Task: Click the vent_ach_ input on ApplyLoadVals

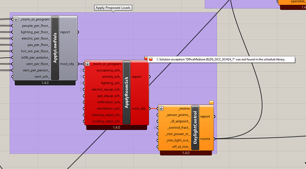Action: pyautogui.click(x=42, y=77)
